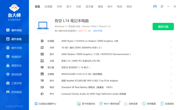Switch to the 显示器 tab

coord(90,6)
